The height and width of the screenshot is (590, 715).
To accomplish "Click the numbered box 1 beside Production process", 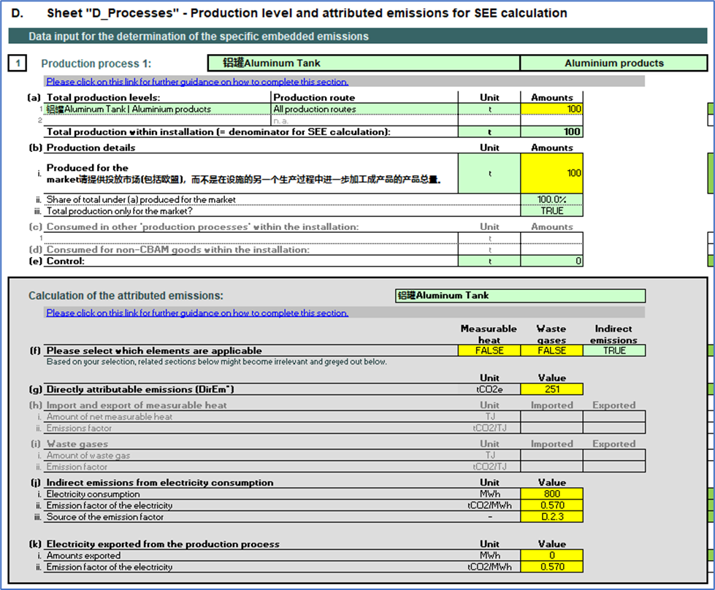I will 18,64.
